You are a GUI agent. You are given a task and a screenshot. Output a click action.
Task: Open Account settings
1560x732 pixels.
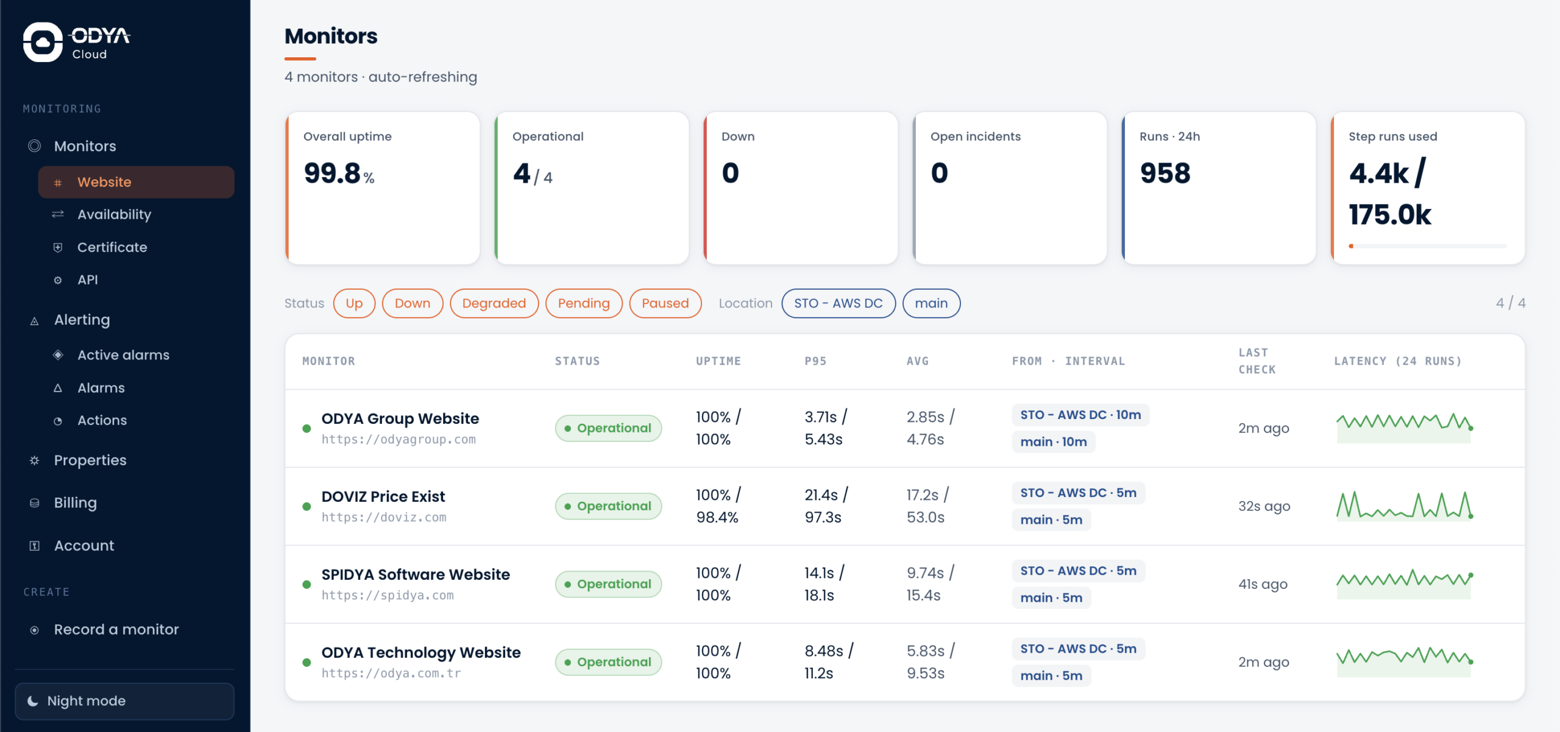point(124,546)
